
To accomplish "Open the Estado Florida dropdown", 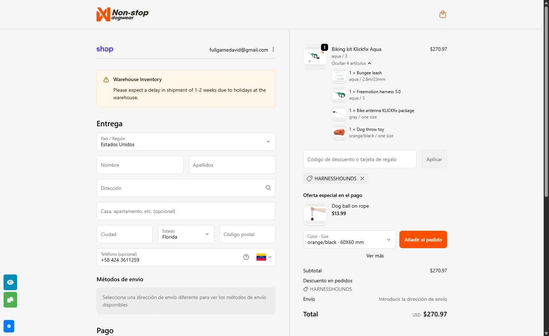I will (186, 234).
